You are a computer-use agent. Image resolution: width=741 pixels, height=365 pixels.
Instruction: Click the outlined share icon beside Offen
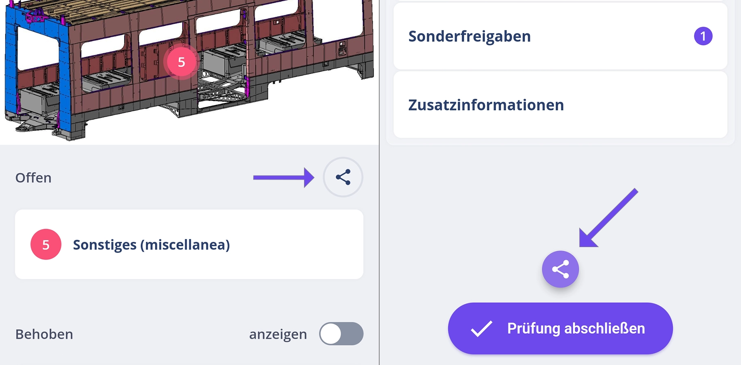pos(343,178)
